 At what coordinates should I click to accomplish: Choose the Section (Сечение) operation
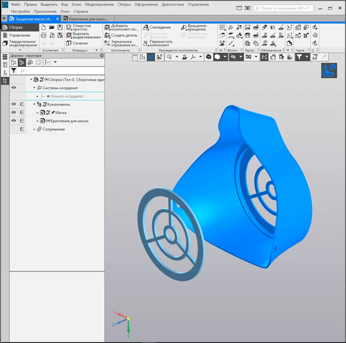77,43
